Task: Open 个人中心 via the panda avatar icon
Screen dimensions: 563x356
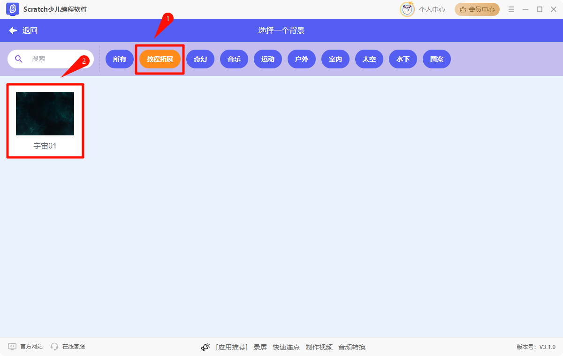Action: point(408,9)
